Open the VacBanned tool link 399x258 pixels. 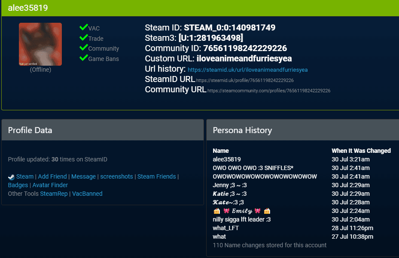click(x=87, y=194)
